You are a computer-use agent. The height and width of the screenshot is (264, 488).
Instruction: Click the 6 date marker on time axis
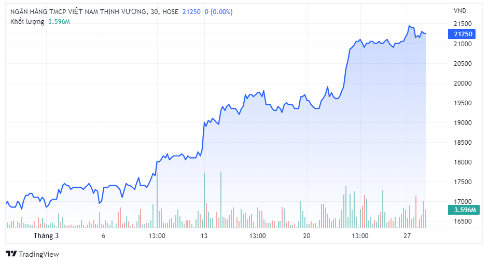pyautogui.click(x=104, y=235)
